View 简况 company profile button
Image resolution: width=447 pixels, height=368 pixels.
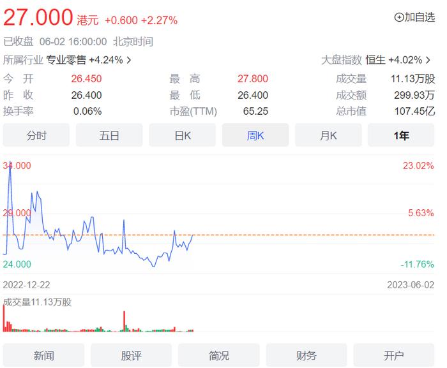219,355
